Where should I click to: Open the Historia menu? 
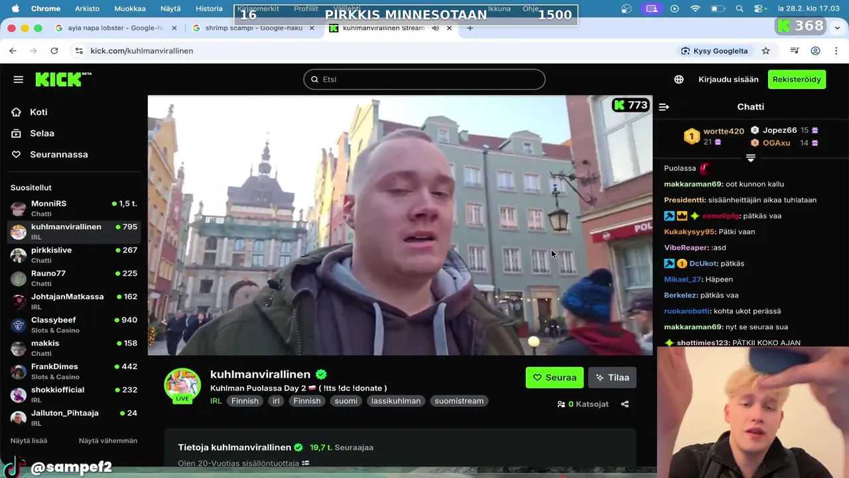coord(209,9)
